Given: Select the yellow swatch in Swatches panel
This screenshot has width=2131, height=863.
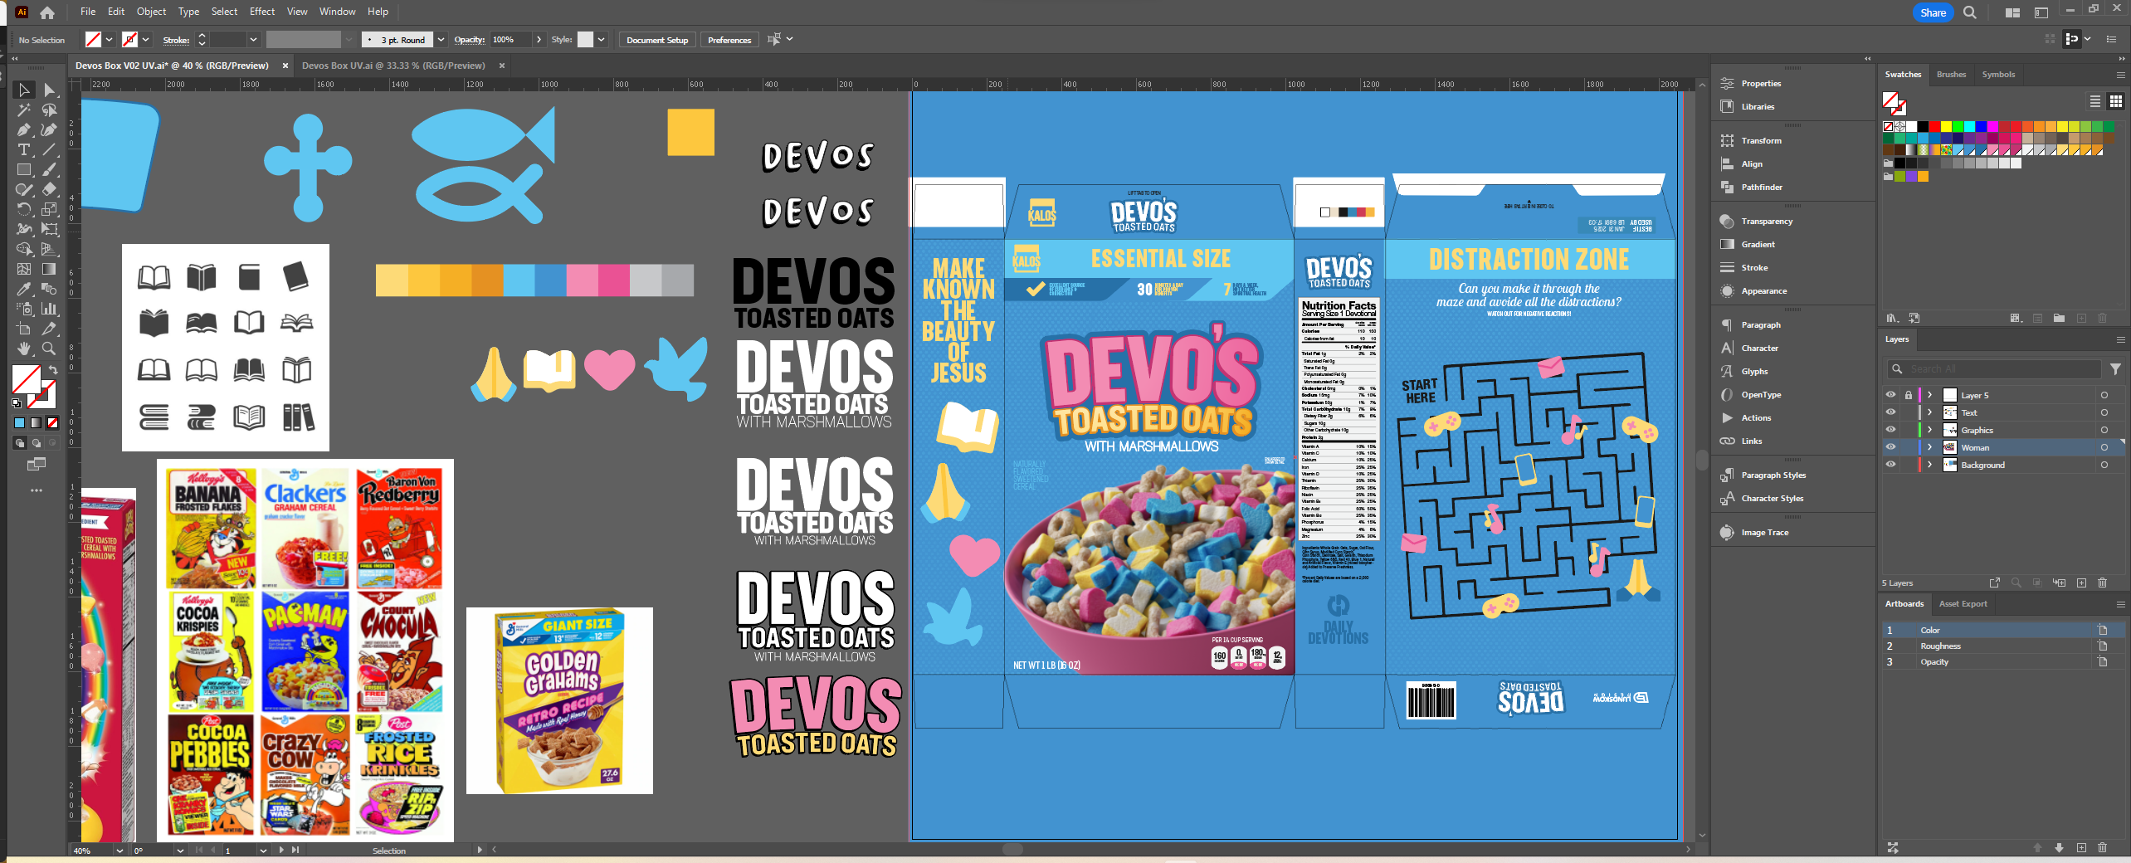Looking at the screenshot, I should (x=1945, y=127).
